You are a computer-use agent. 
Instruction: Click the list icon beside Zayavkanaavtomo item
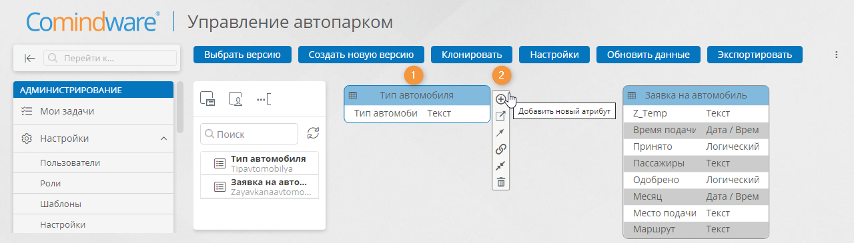point(220,186)
